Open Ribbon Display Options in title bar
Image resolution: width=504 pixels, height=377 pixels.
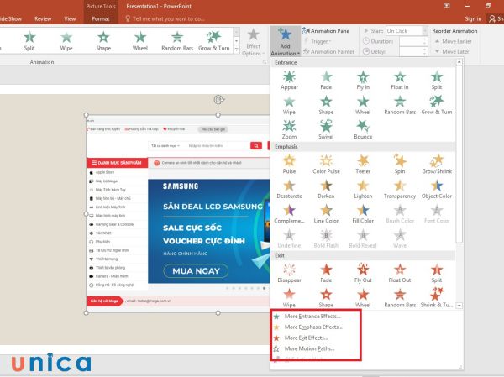pos(447,6)
